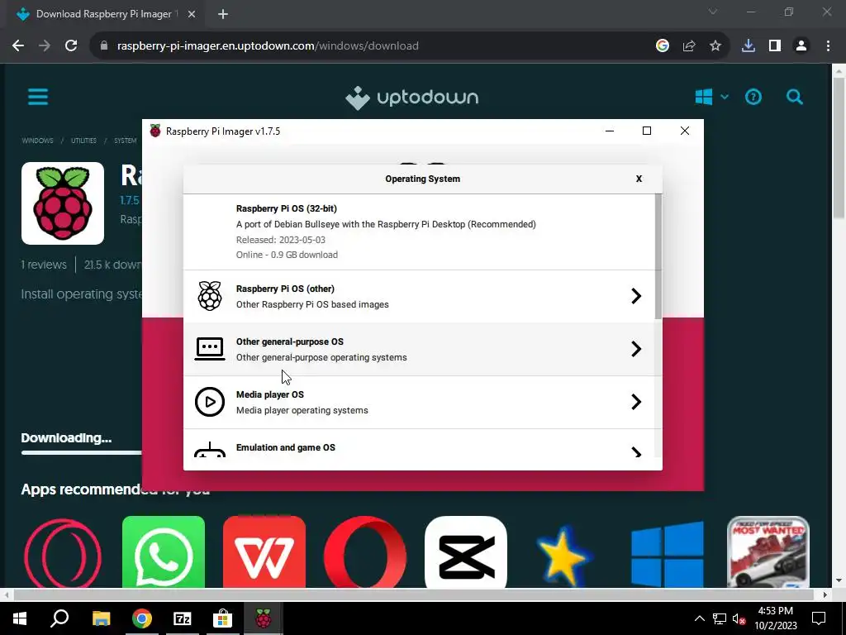
Task: Click the WINDOWS breadcrumb link
Action: coord(37,141)
